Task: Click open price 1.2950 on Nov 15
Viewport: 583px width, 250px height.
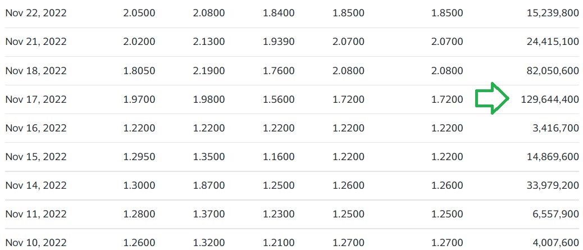Action: [x=139, y=157]
